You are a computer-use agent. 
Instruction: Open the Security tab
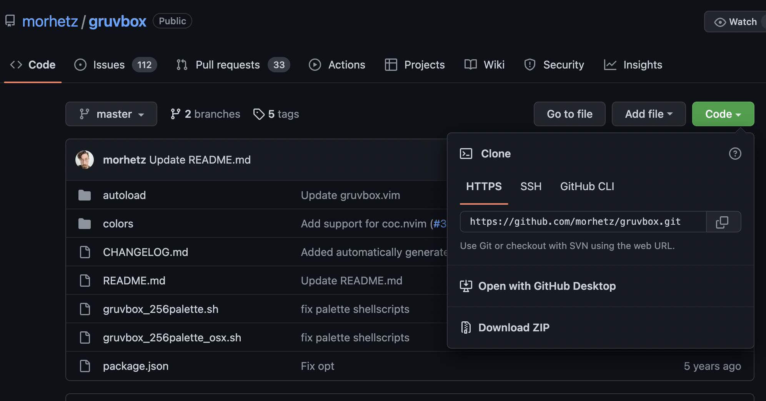[x=554, y=65]
